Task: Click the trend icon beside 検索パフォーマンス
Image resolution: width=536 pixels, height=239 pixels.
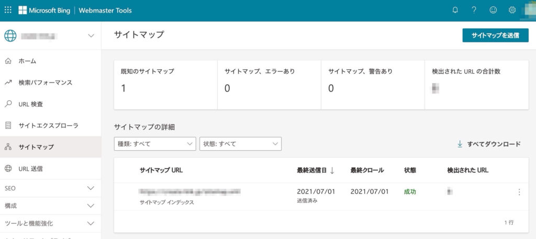Action: point(8,82)
